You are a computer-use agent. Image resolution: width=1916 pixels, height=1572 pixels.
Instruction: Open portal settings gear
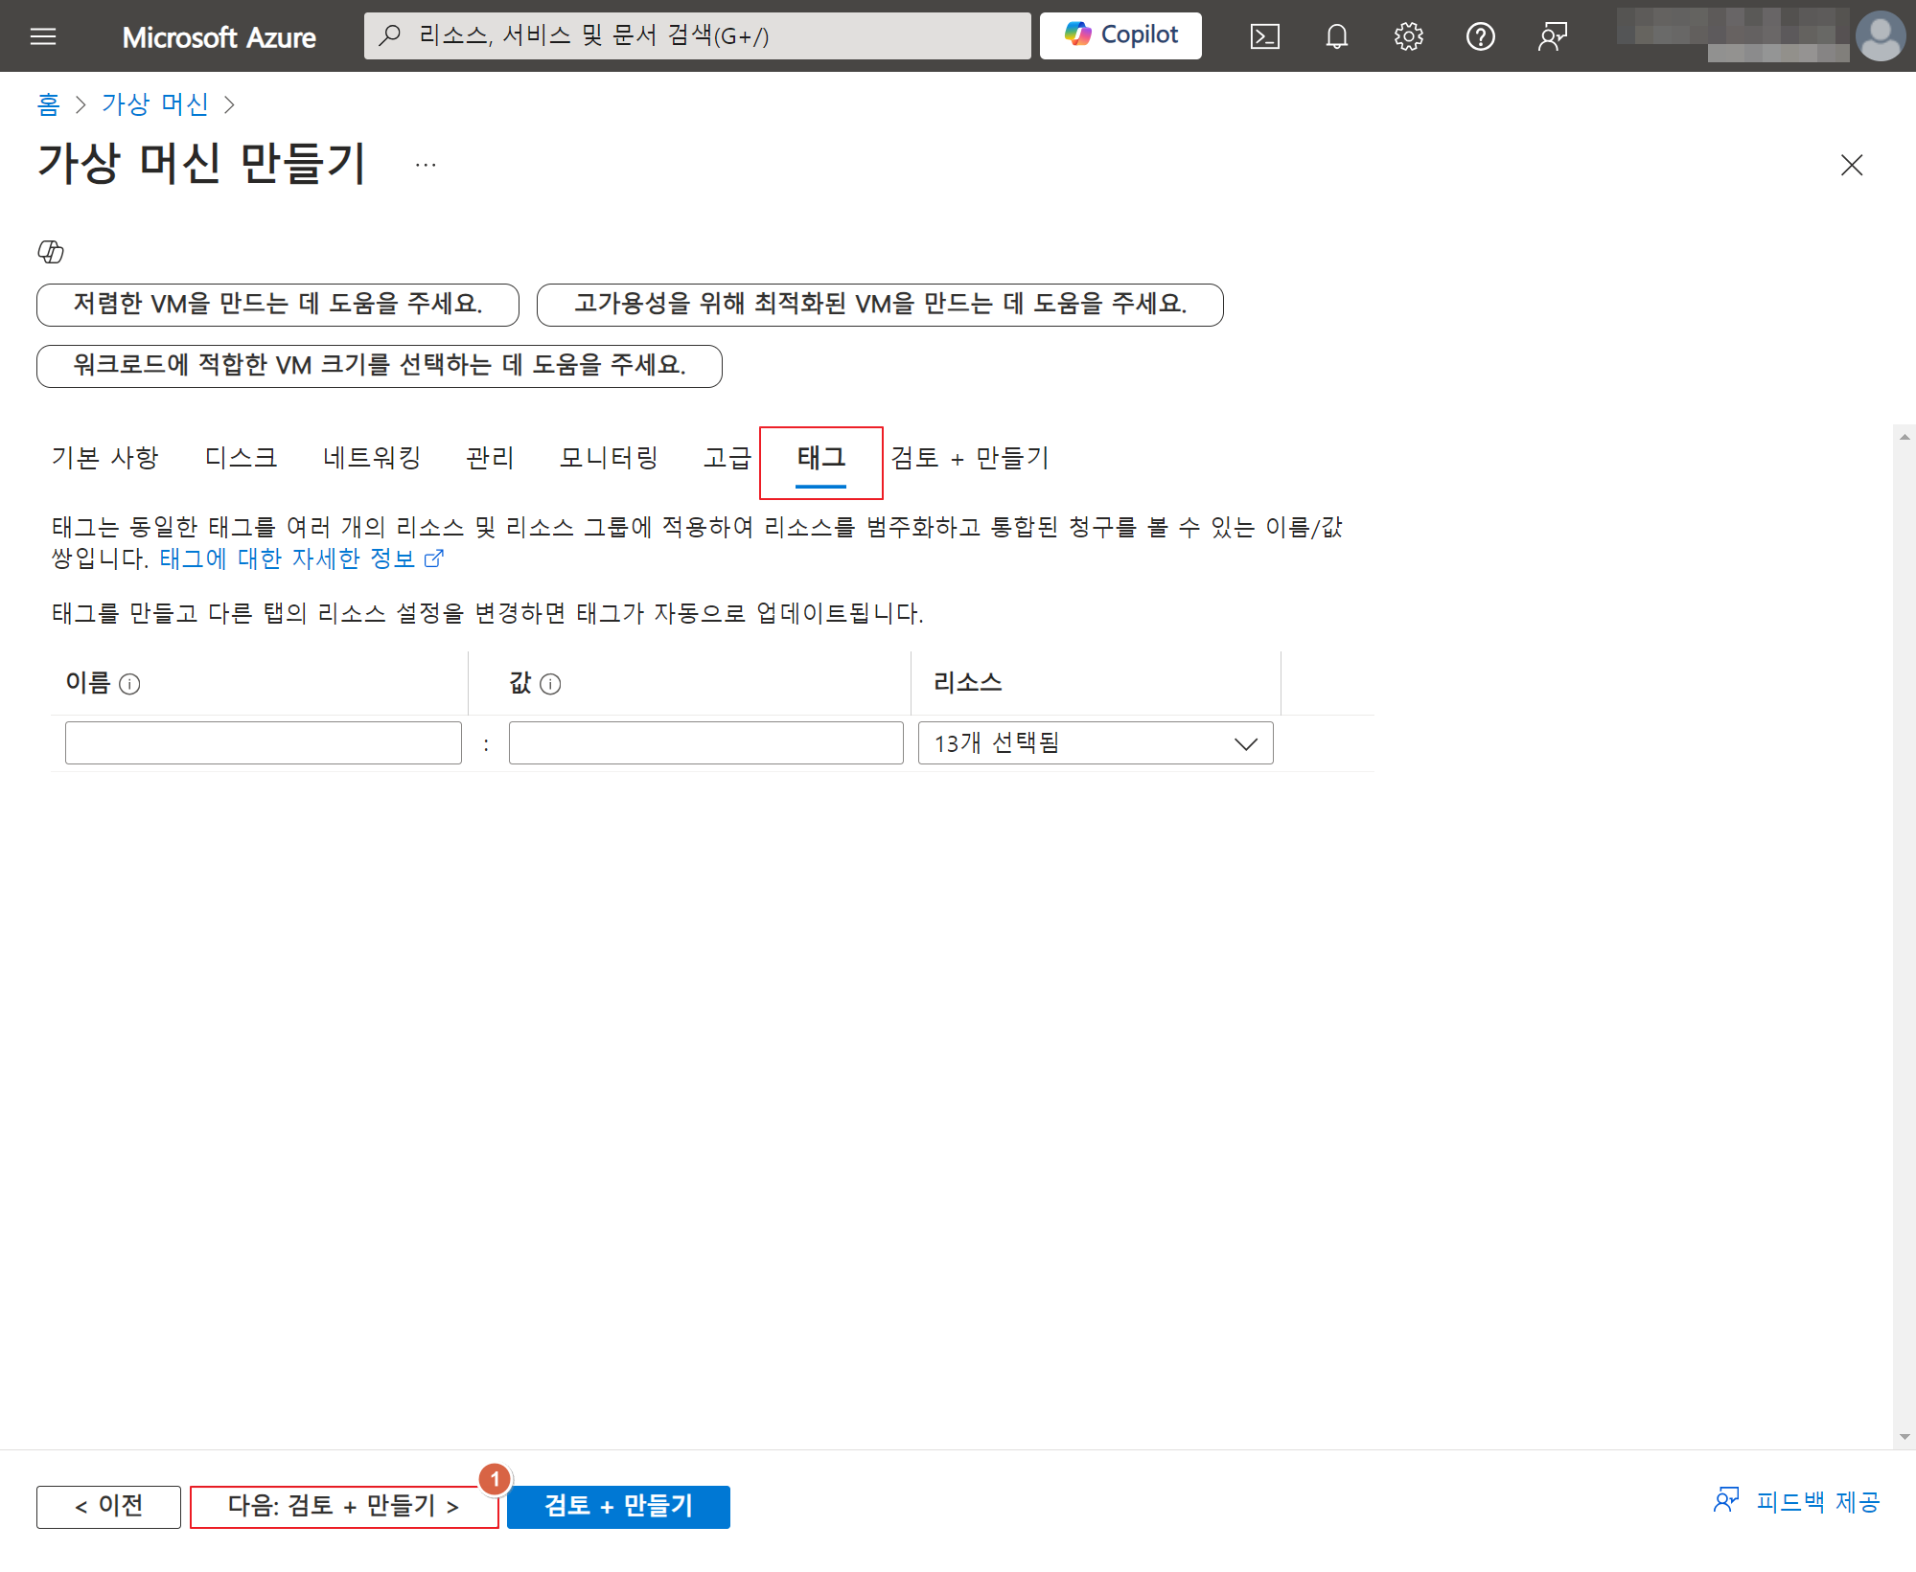(1408, 36)
